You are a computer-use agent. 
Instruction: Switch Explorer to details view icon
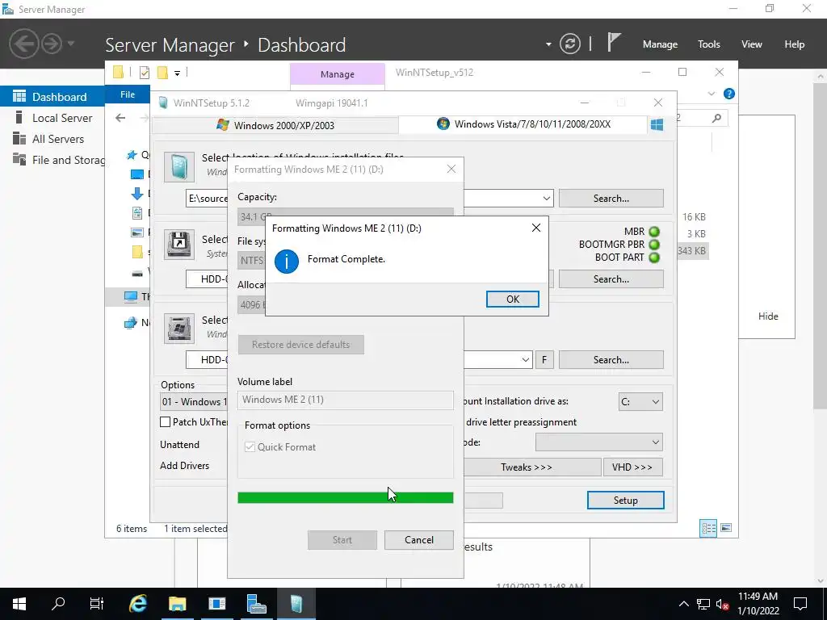point(707,528)
